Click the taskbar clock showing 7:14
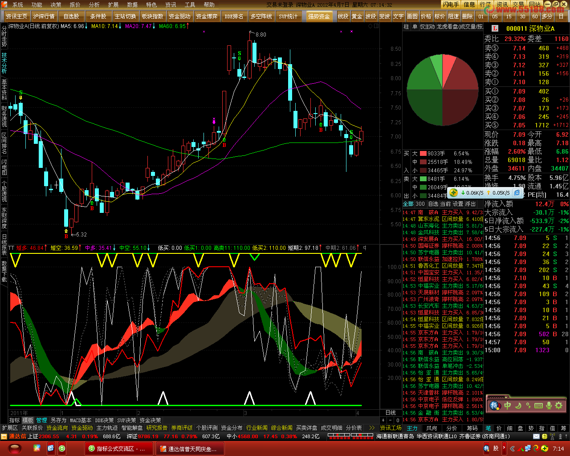This screenshot has width=570, height=456. tap(558, 448)
